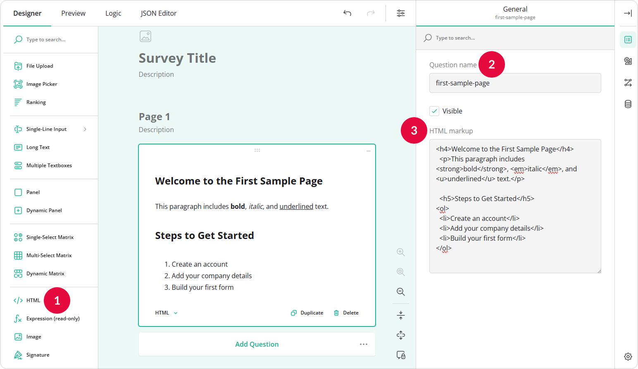Edit the Question name field
The height and width of the screenshot is (369, 638).
click(x=515, y=83)
